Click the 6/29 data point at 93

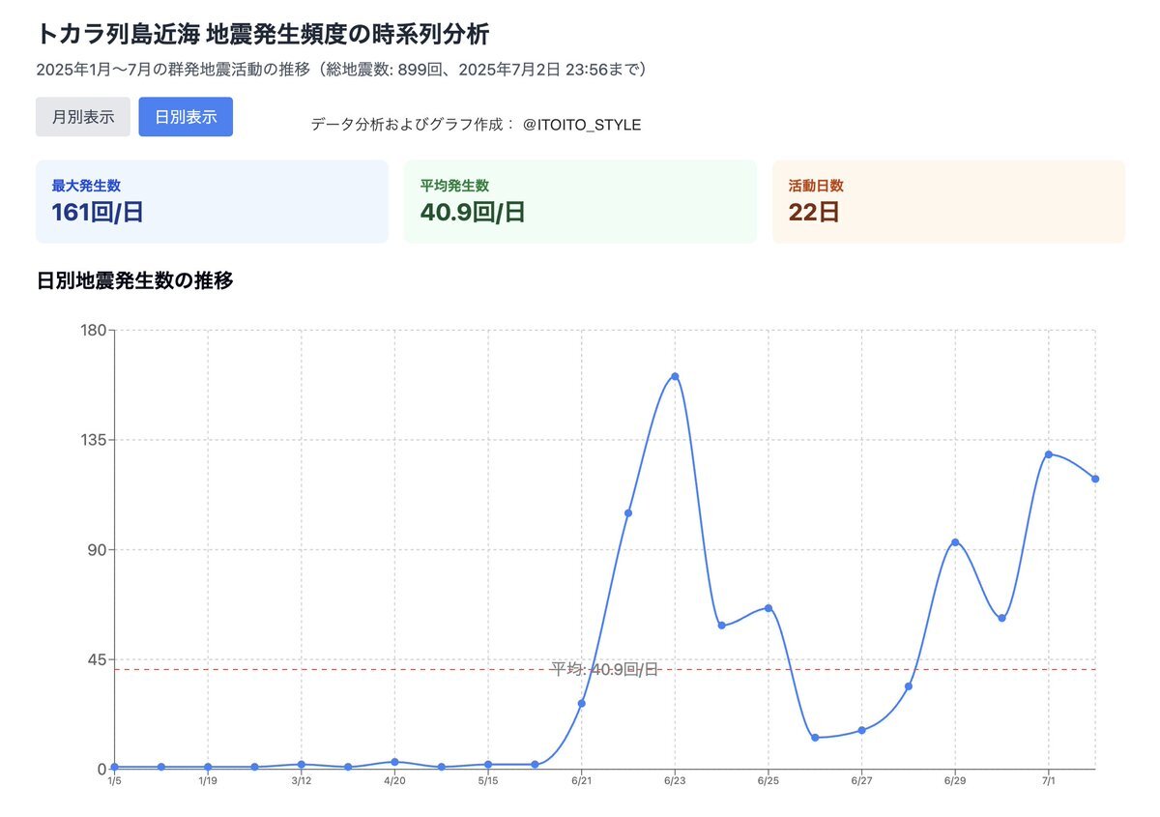click(955, 542)
